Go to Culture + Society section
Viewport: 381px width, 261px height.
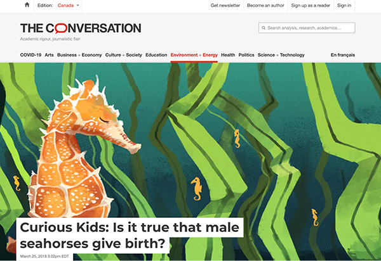(x=123, y=55)
